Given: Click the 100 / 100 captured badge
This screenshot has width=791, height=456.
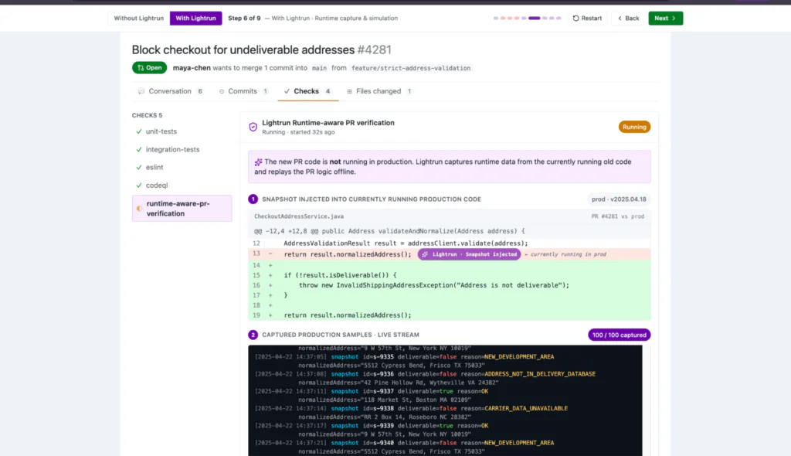Looking at the screenshot, I should [619, 335].
